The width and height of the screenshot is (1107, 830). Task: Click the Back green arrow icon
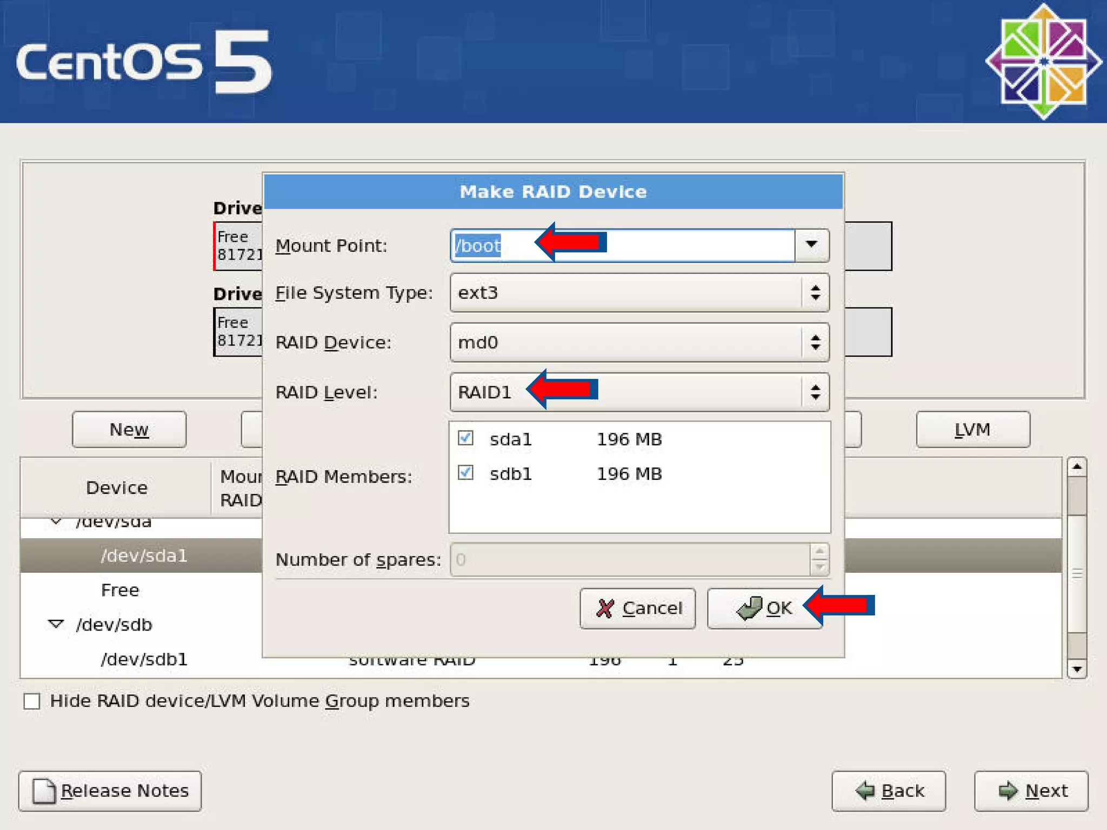pyautogui.click(x=865, y=791)
